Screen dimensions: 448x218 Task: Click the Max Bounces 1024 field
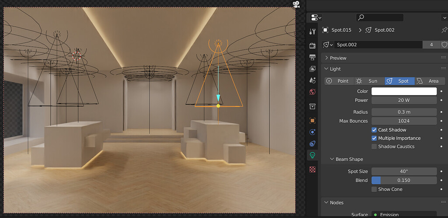404,121
